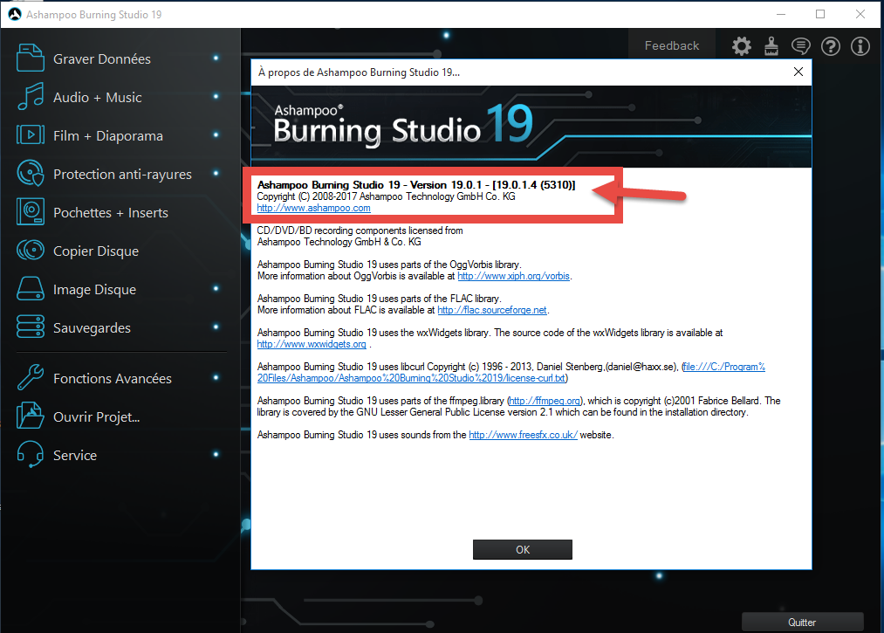Click the Protection anti-rayures shield disc icon
The image size is (884, 633).
click(x=30, y=173)
